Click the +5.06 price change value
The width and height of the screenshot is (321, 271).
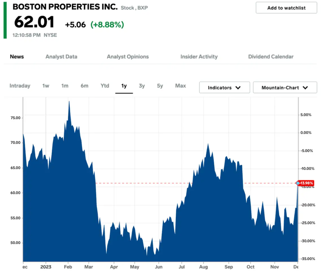coord(75,24)
